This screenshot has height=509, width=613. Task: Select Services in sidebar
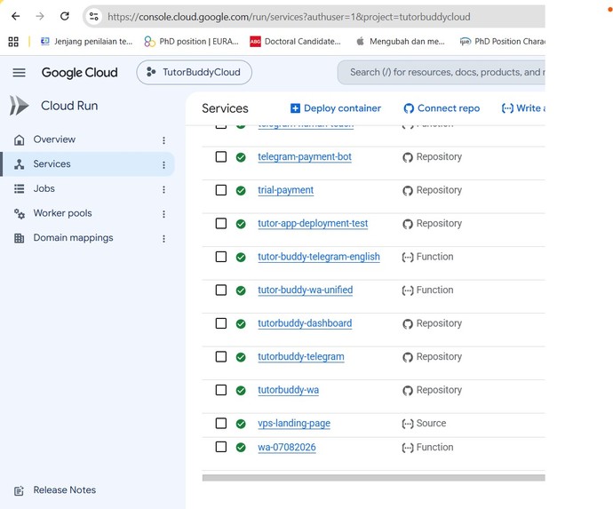click(x=88, y=163)
